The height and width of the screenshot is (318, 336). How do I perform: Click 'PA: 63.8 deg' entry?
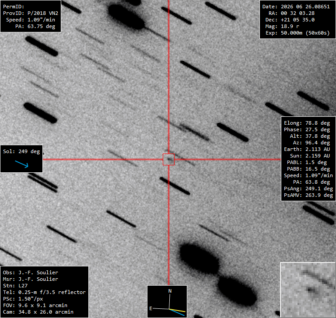pyautogui.click(x=311, y=182)
